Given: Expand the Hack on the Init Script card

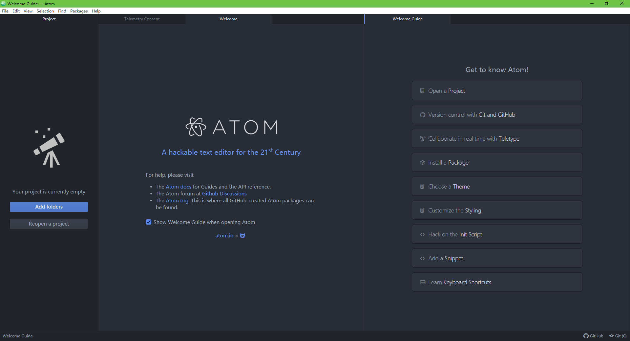Looking at the screenshot, I should click(x=497, y=234).
